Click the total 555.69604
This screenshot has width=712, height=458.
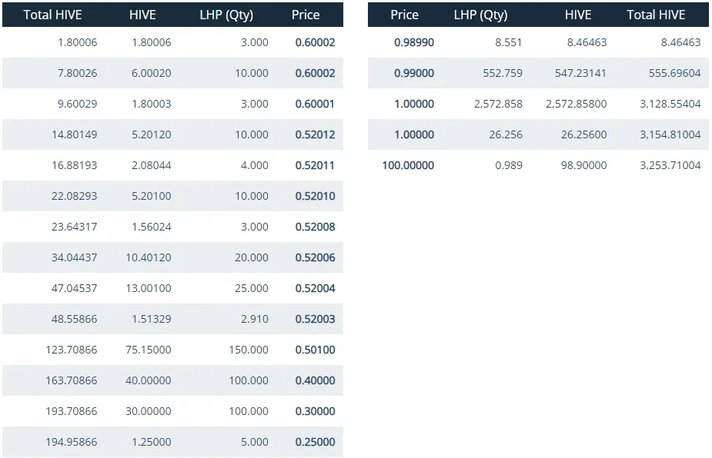coord(675,73)
